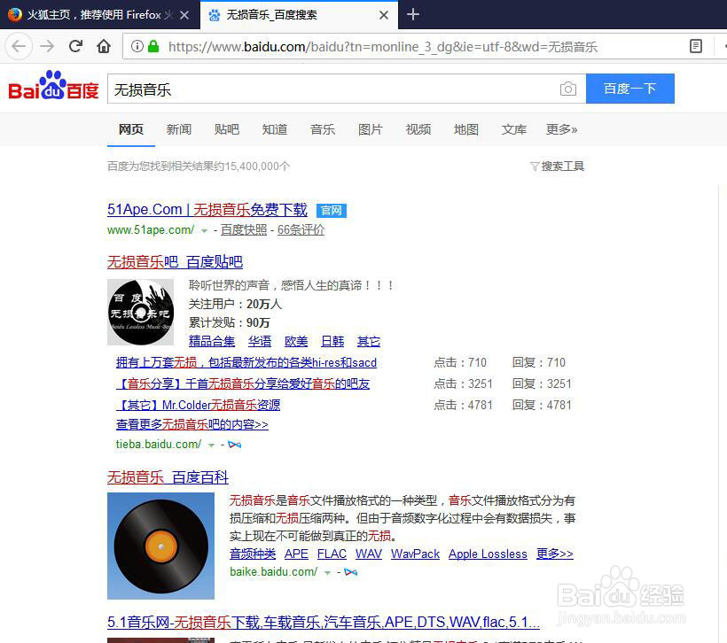Open the 欧美 category link

[296, 341]
